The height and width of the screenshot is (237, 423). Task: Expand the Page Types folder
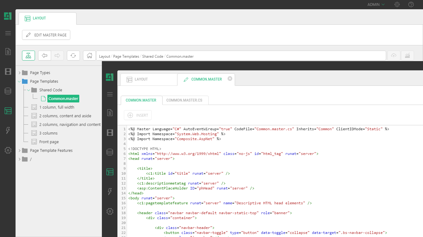pyautogui.click(x=20, y=73)
